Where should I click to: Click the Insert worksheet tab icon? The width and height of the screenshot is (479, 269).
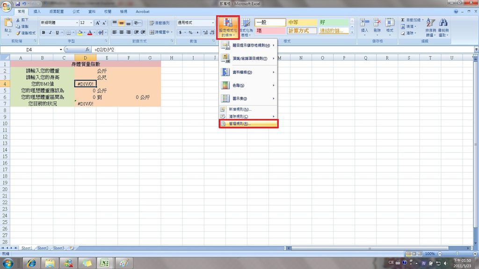pyautogui.click(x=72, y=248)
